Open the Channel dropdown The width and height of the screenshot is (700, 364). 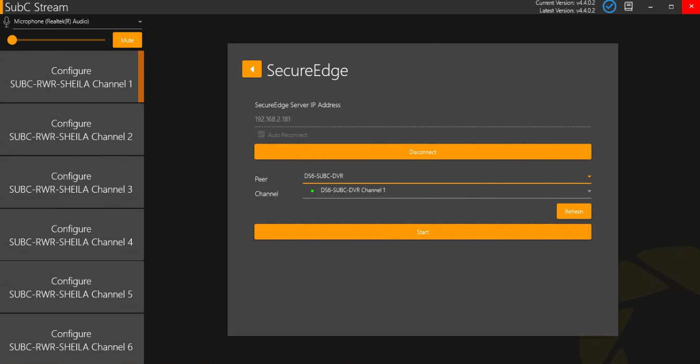pos(448,191)
